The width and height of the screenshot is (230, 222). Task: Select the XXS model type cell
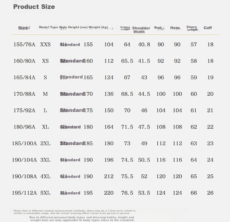click(45, 44)
